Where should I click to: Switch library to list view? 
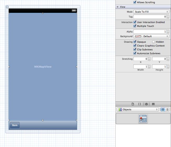pyautogui.click(x=167, y=109)
